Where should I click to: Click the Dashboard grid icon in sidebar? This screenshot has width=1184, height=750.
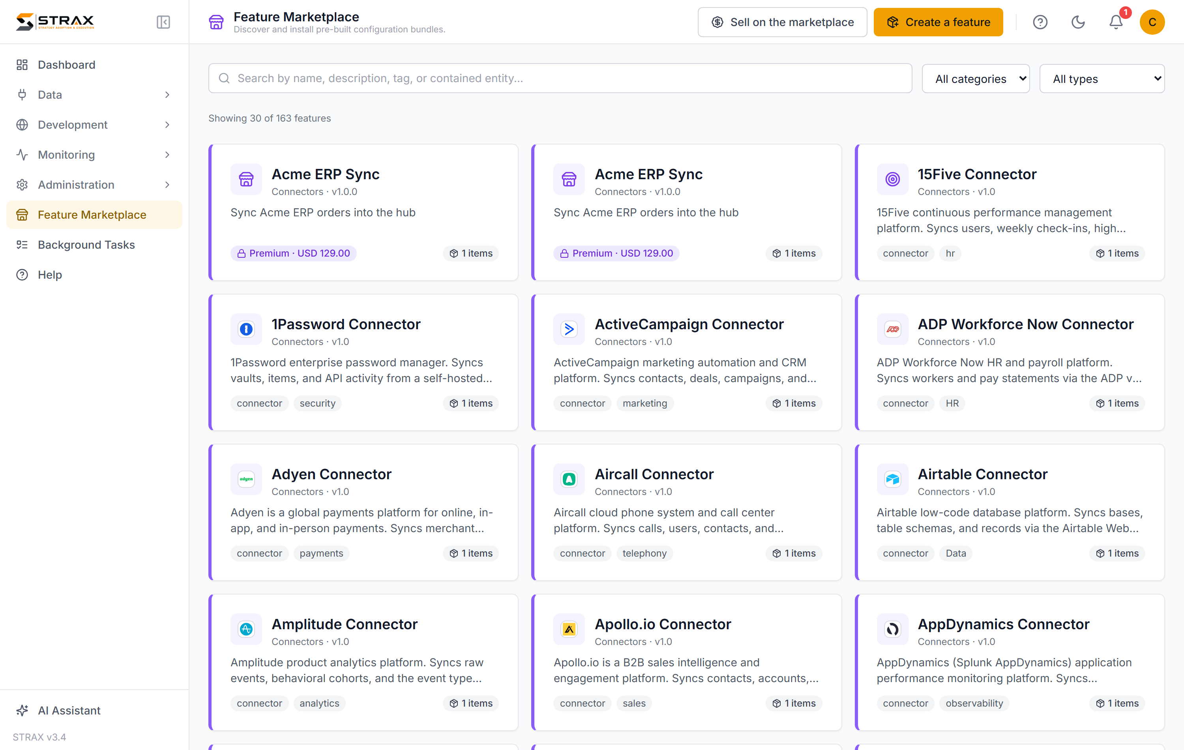pos(22,65)
